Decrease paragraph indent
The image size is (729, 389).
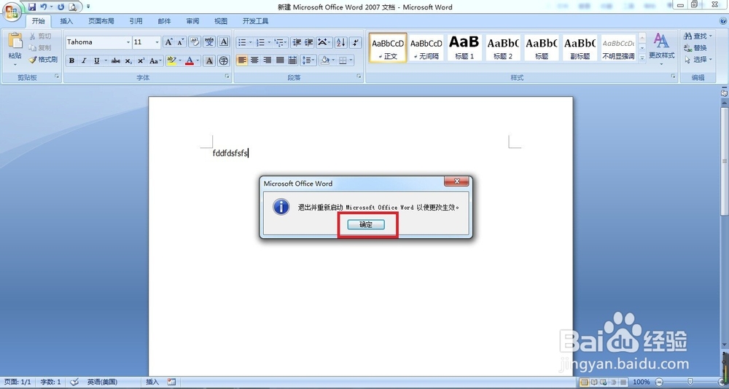[x=297, y=42]
